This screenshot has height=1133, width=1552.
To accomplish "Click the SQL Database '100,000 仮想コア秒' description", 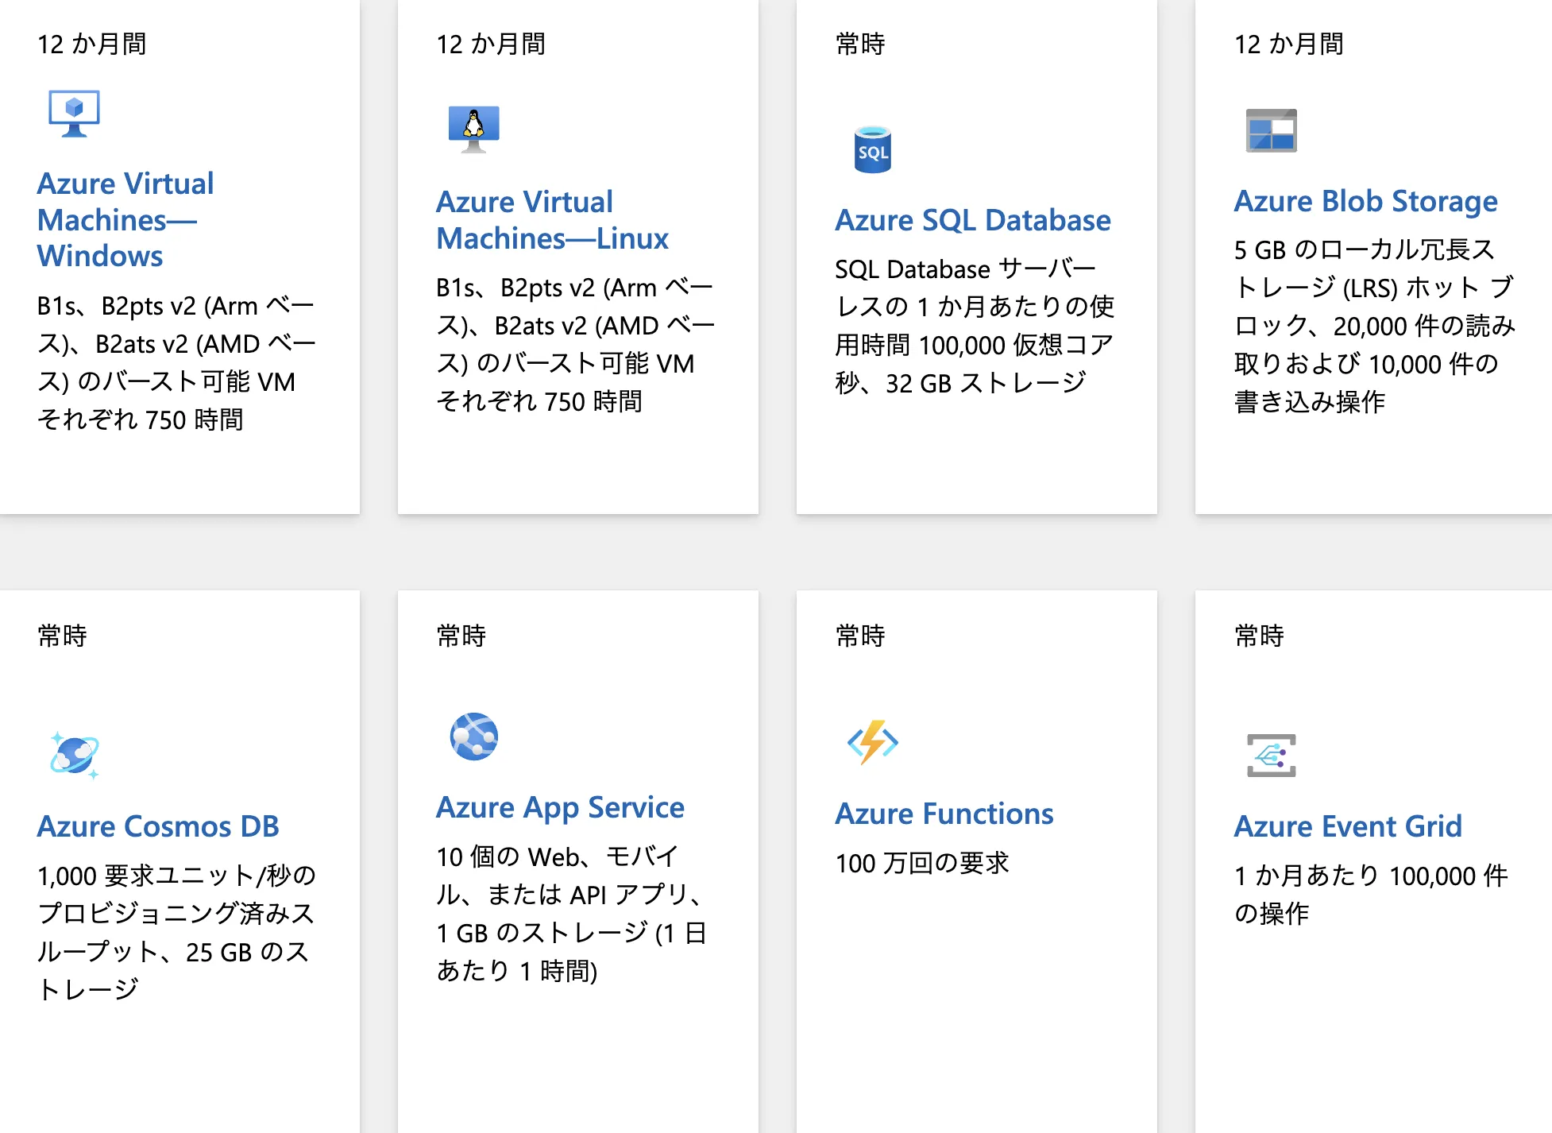I will point(975,326).
